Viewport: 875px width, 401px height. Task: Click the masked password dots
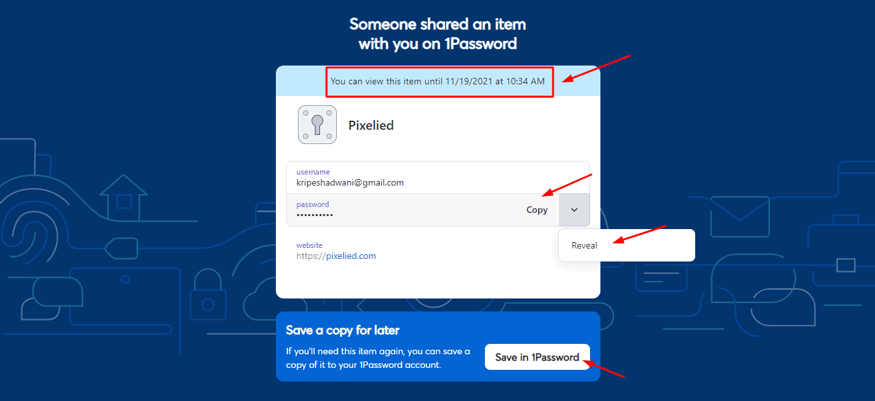[x=315, y=215]
